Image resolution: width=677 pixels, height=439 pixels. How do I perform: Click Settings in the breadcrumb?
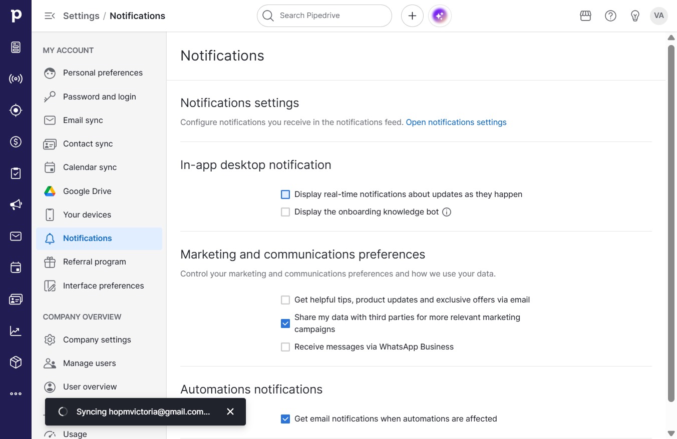tap(81, 16)
